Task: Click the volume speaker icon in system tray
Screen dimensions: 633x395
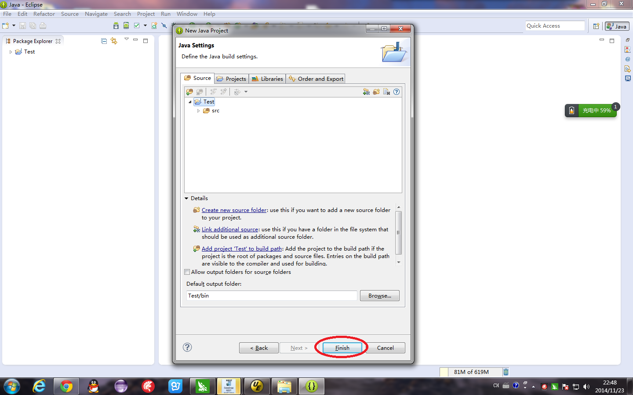Action: [586, 387]
